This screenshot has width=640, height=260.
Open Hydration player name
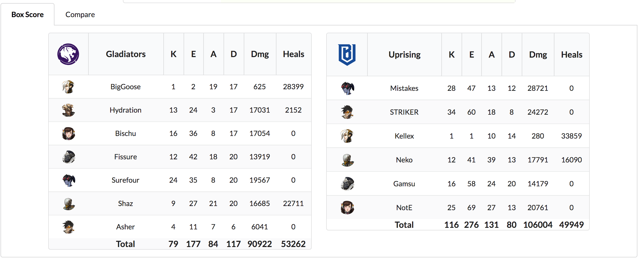(126, 110)
